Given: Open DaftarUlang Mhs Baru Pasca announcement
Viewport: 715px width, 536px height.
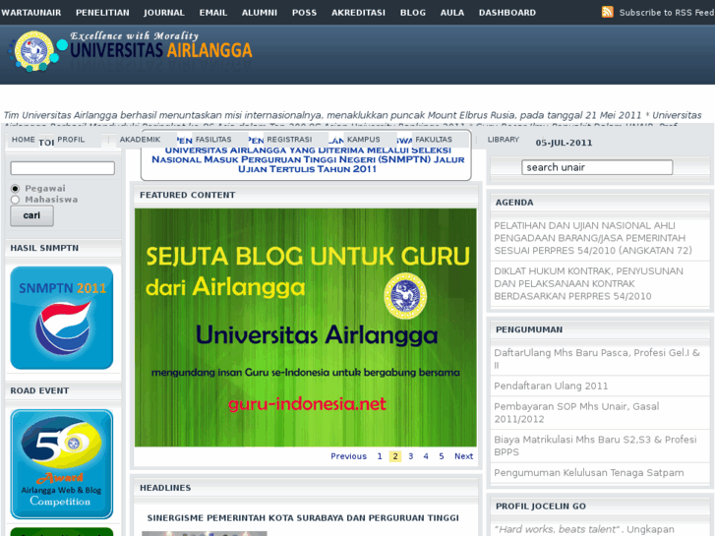Looking at the screenshot, I should point(597,359).
